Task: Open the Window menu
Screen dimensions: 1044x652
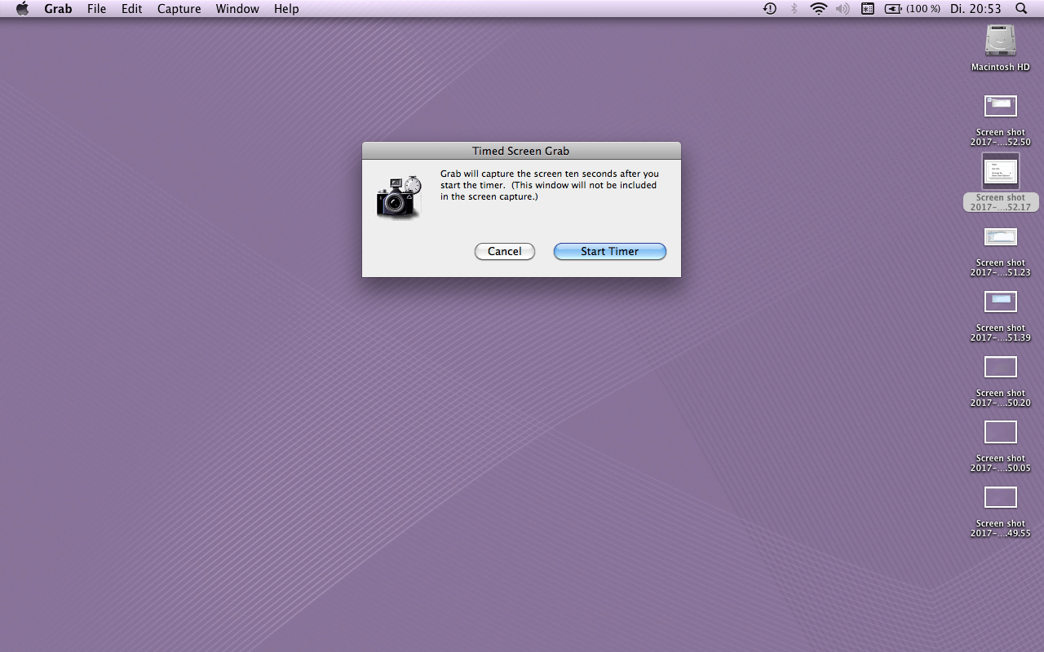Action: pyautogui.click(x=237, y=9)
